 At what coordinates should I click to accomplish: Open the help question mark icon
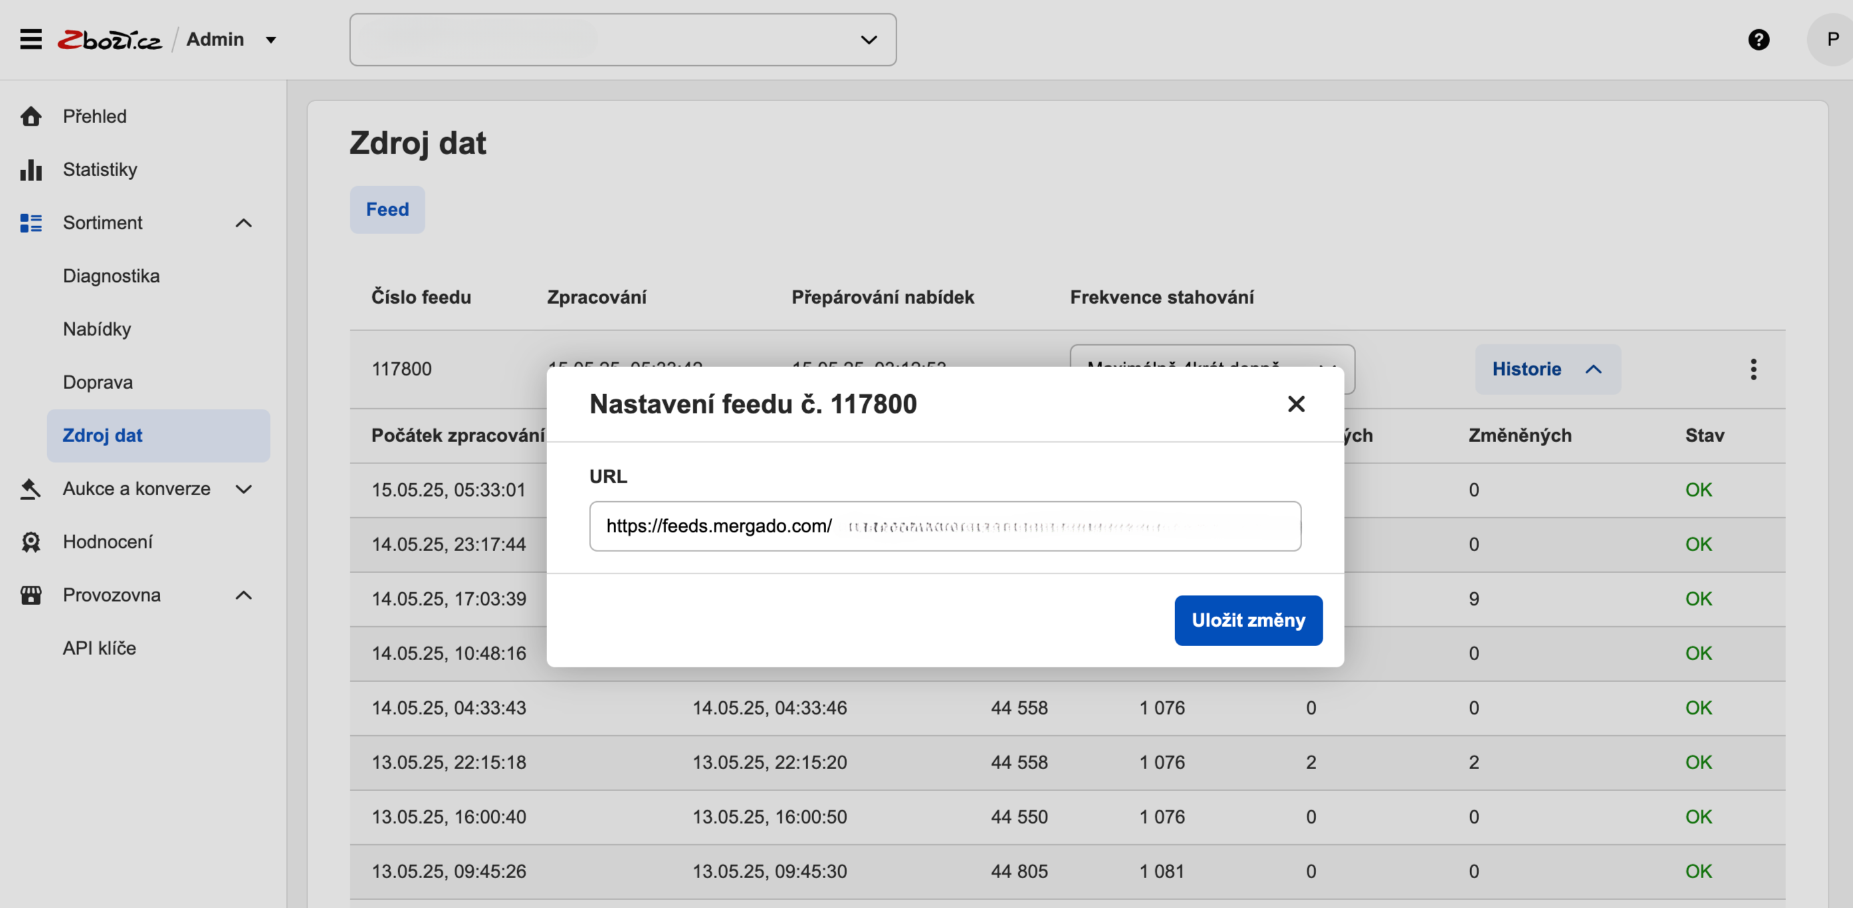tap(1758, 40)
